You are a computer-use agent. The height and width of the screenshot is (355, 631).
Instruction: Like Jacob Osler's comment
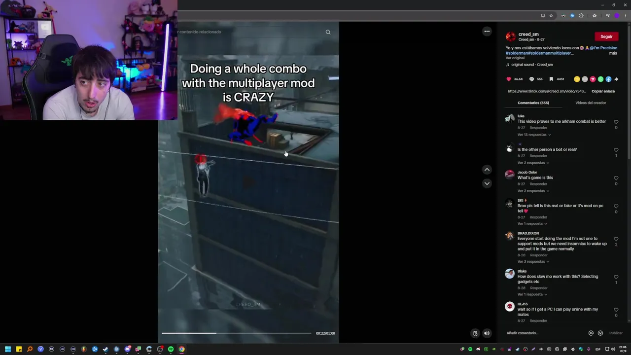(x=616, y=178)
